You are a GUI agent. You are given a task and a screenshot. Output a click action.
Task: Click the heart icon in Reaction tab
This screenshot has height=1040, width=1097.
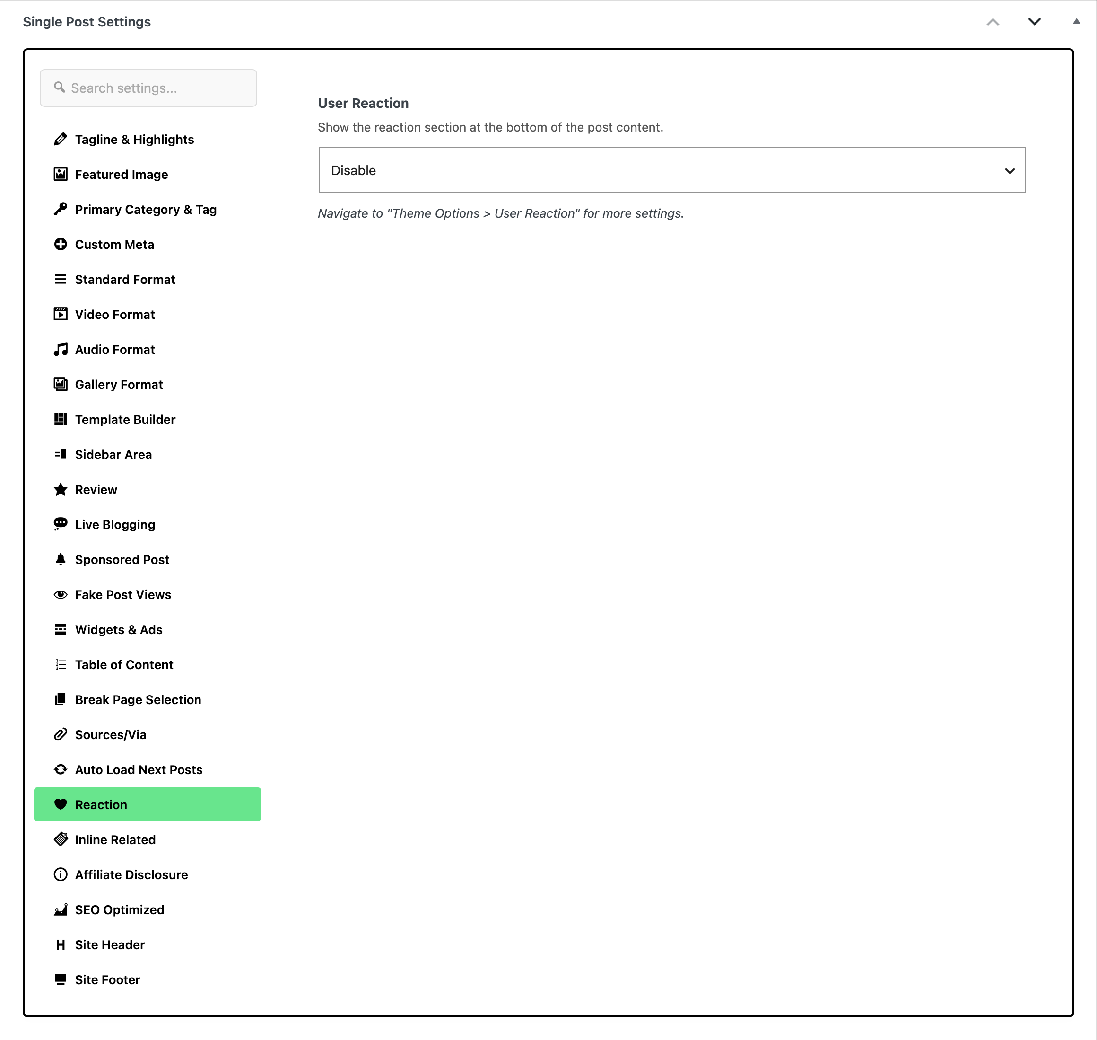[x=61, y=804]
